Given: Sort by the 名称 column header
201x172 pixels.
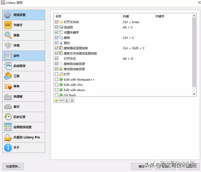Looking at the screenshot, I should [x=88, y=16].
